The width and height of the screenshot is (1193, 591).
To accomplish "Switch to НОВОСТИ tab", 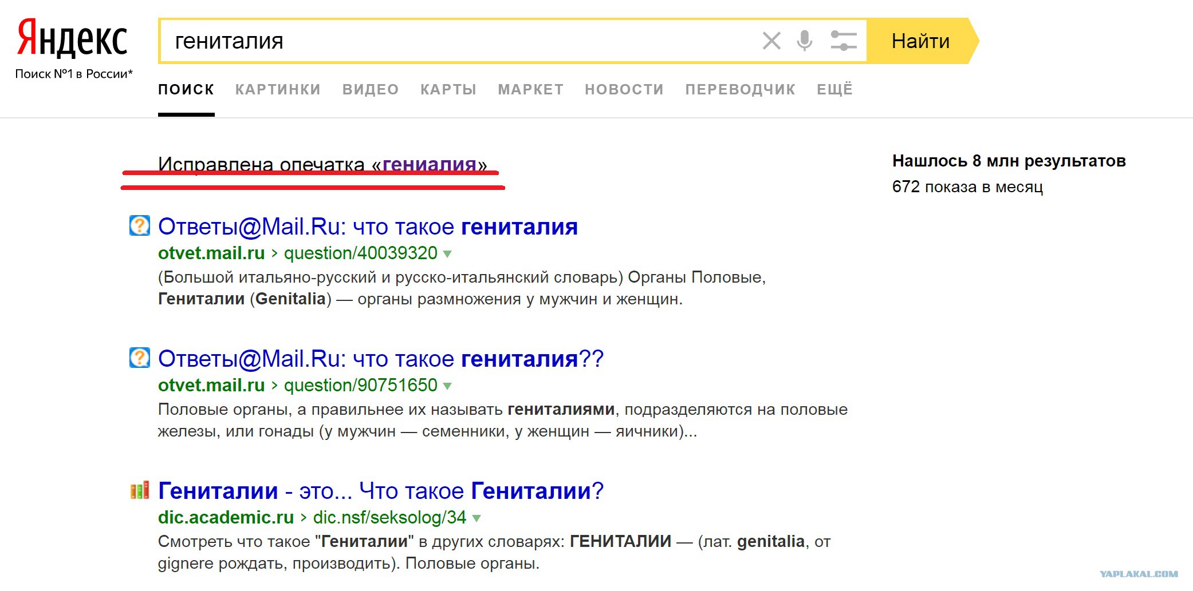I will tap(624, 89).
